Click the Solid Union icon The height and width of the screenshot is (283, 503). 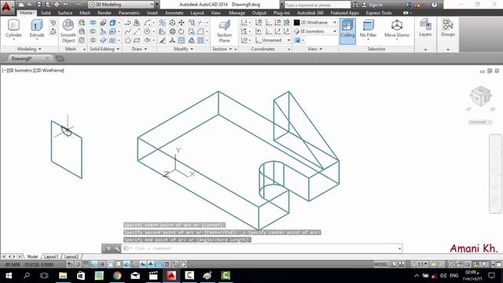point(93,23)
